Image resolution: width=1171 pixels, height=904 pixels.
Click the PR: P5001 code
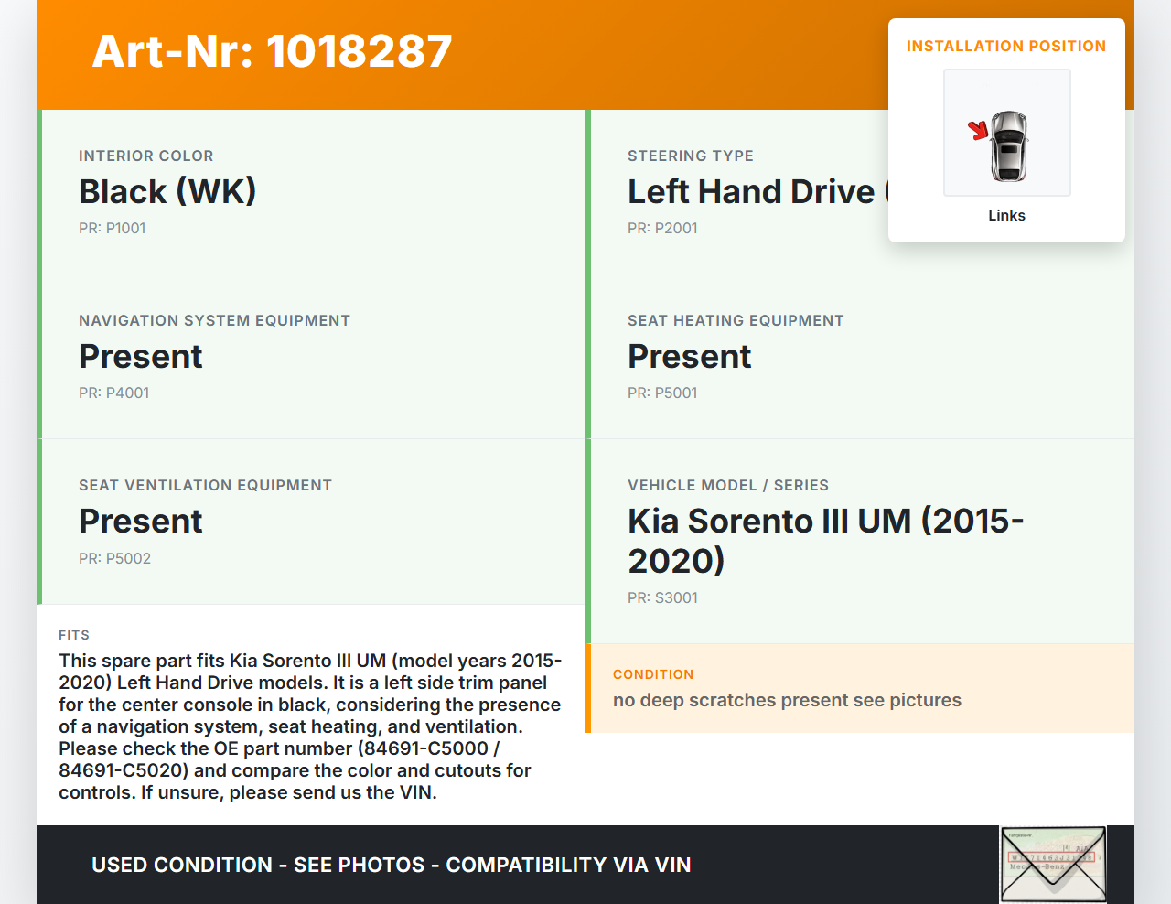click(662, 393)
